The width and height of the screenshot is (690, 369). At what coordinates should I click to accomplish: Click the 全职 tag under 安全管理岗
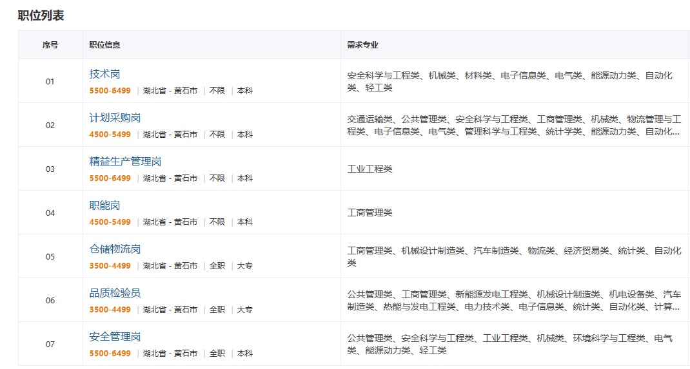coord(217,354)
